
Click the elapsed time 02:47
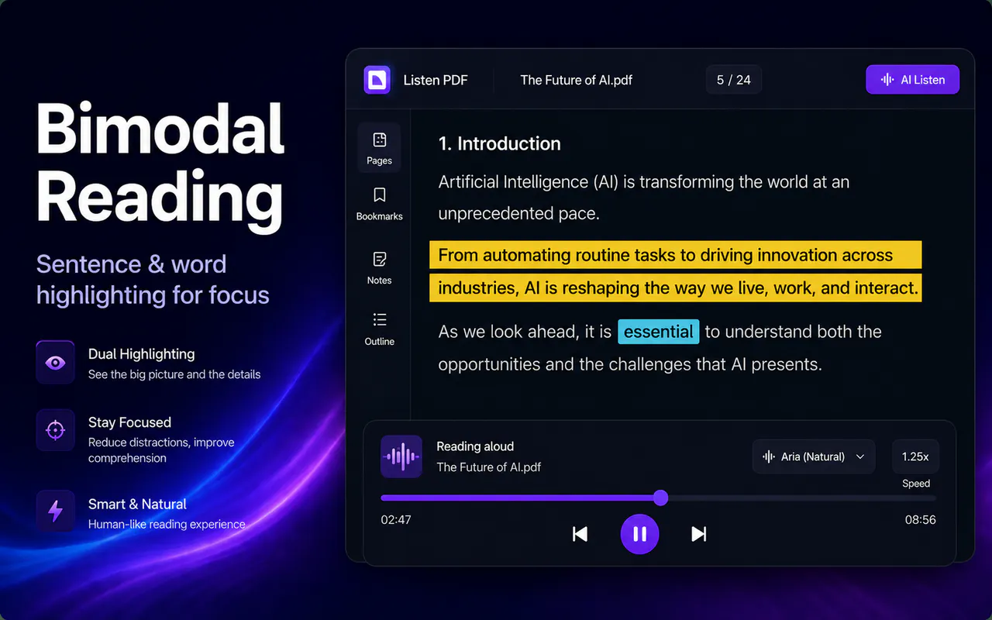click(x=396, y=519)
